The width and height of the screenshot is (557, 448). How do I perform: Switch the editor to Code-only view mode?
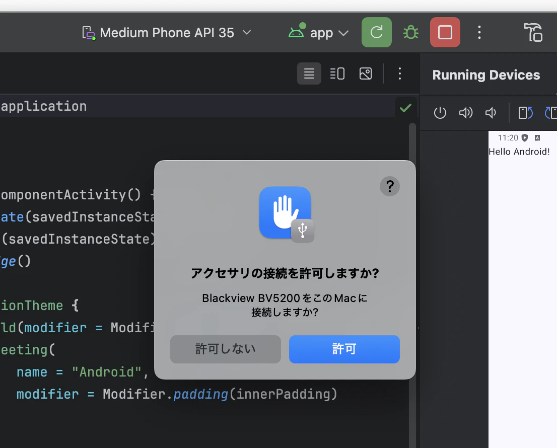309,73
